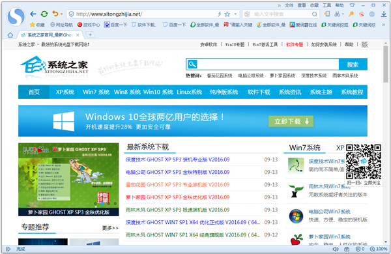Click the 软件专题 red link

pyautogui.click(x=295, y=45)
